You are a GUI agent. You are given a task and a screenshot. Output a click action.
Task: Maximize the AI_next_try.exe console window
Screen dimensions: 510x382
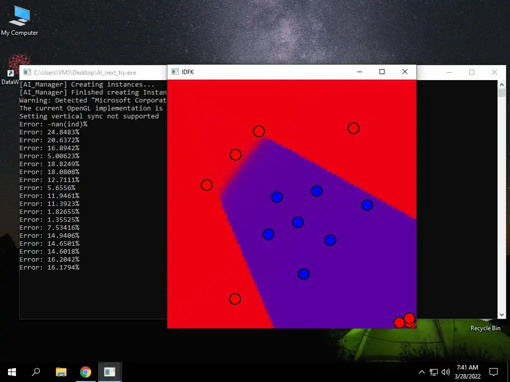472,72
